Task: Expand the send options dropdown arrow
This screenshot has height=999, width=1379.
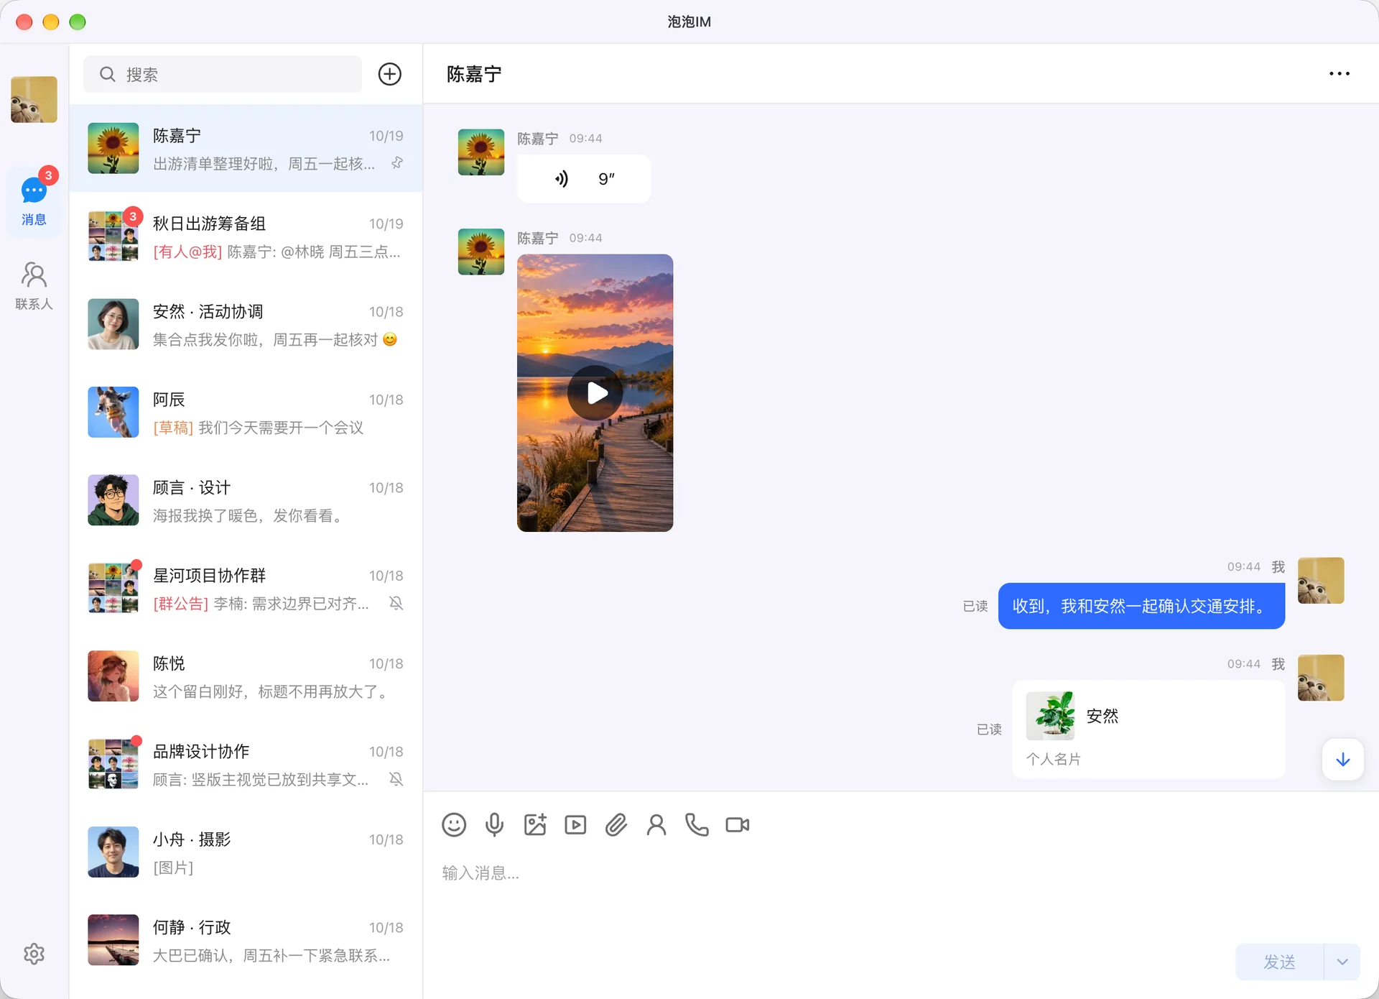Action: coord(1342,962)
